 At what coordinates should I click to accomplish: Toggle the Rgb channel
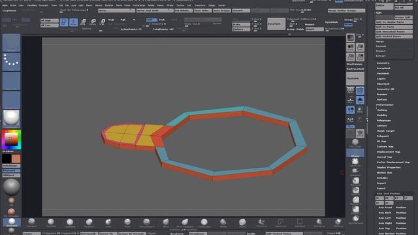[x=123, y=20]
